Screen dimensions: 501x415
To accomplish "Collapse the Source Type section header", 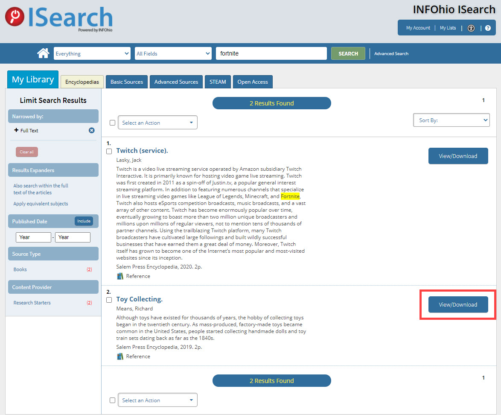I will pos(53,254).
